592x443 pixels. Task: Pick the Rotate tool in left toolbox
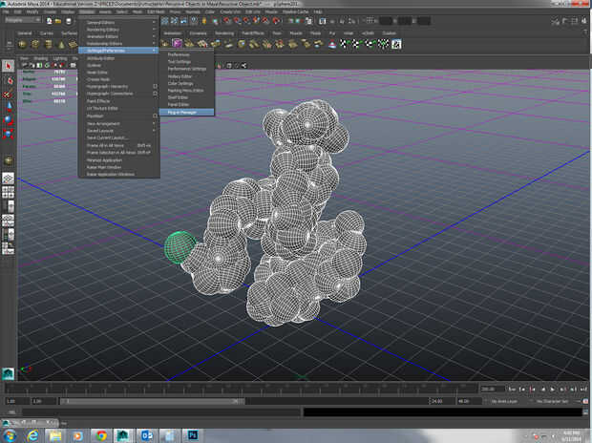9,119
